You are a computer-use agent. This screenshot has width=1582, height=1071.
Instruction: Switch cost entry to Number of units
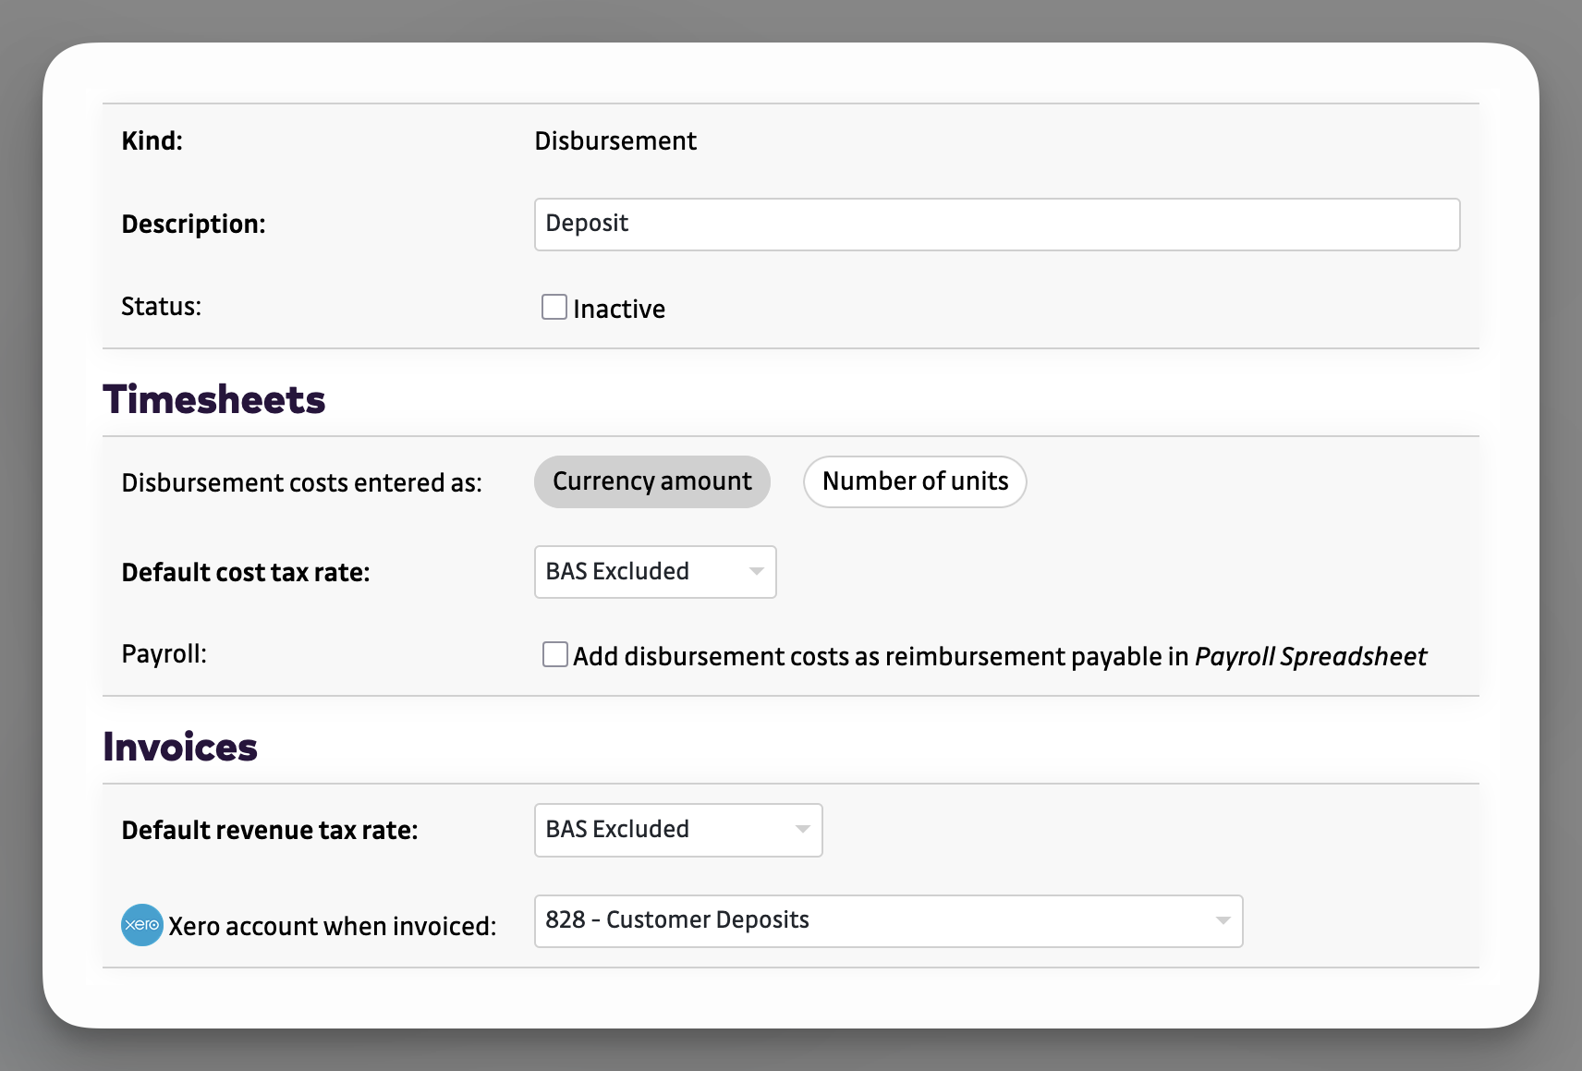click(914, 481)
